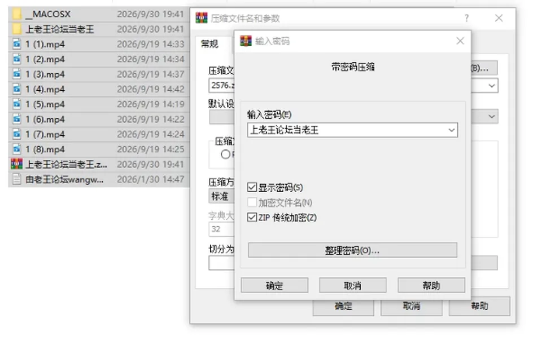Toggle the 加密文件名(N) checkbox

tap(252, 202)
